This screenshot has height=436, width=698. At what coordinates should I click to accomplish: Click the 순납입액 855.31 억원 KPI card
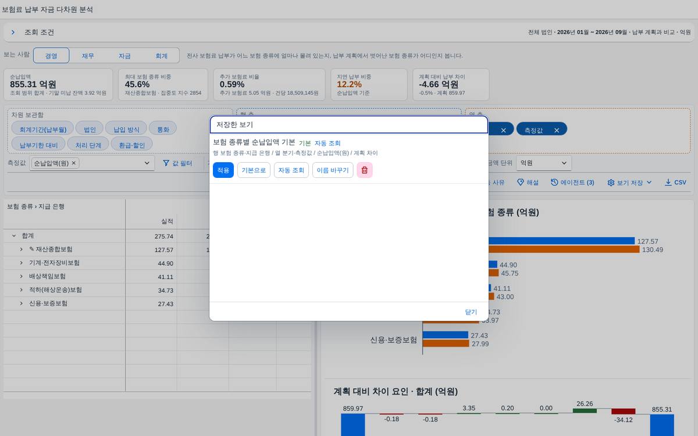click(x=58, y=84)
